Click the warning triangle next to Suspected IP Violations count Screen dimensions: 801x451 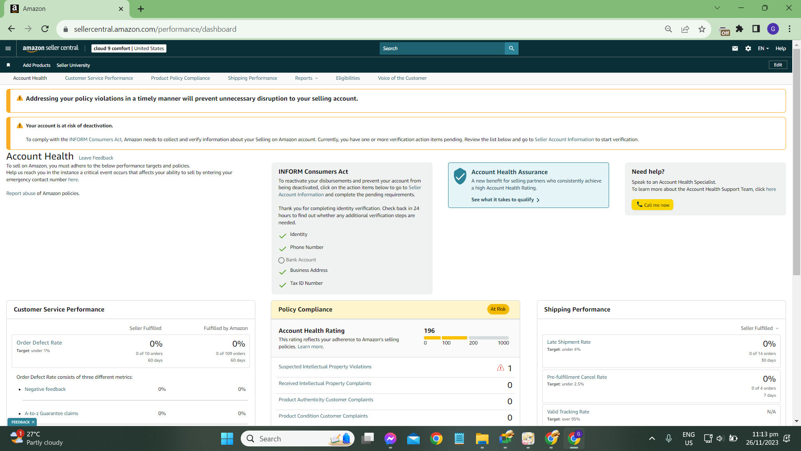(501, 368)
